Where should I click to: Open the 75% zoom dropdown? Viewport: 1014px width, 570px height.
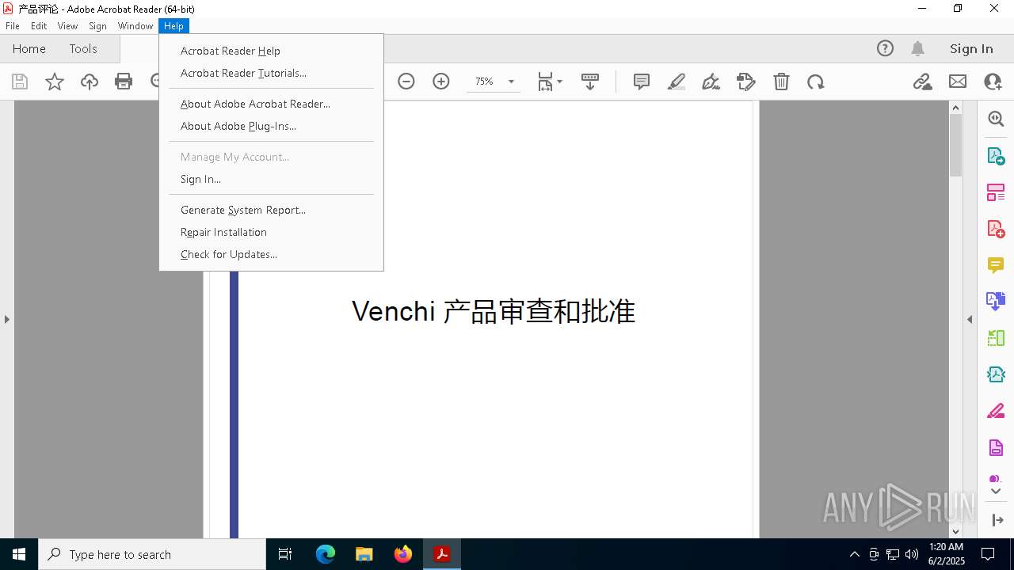(511, 82)
